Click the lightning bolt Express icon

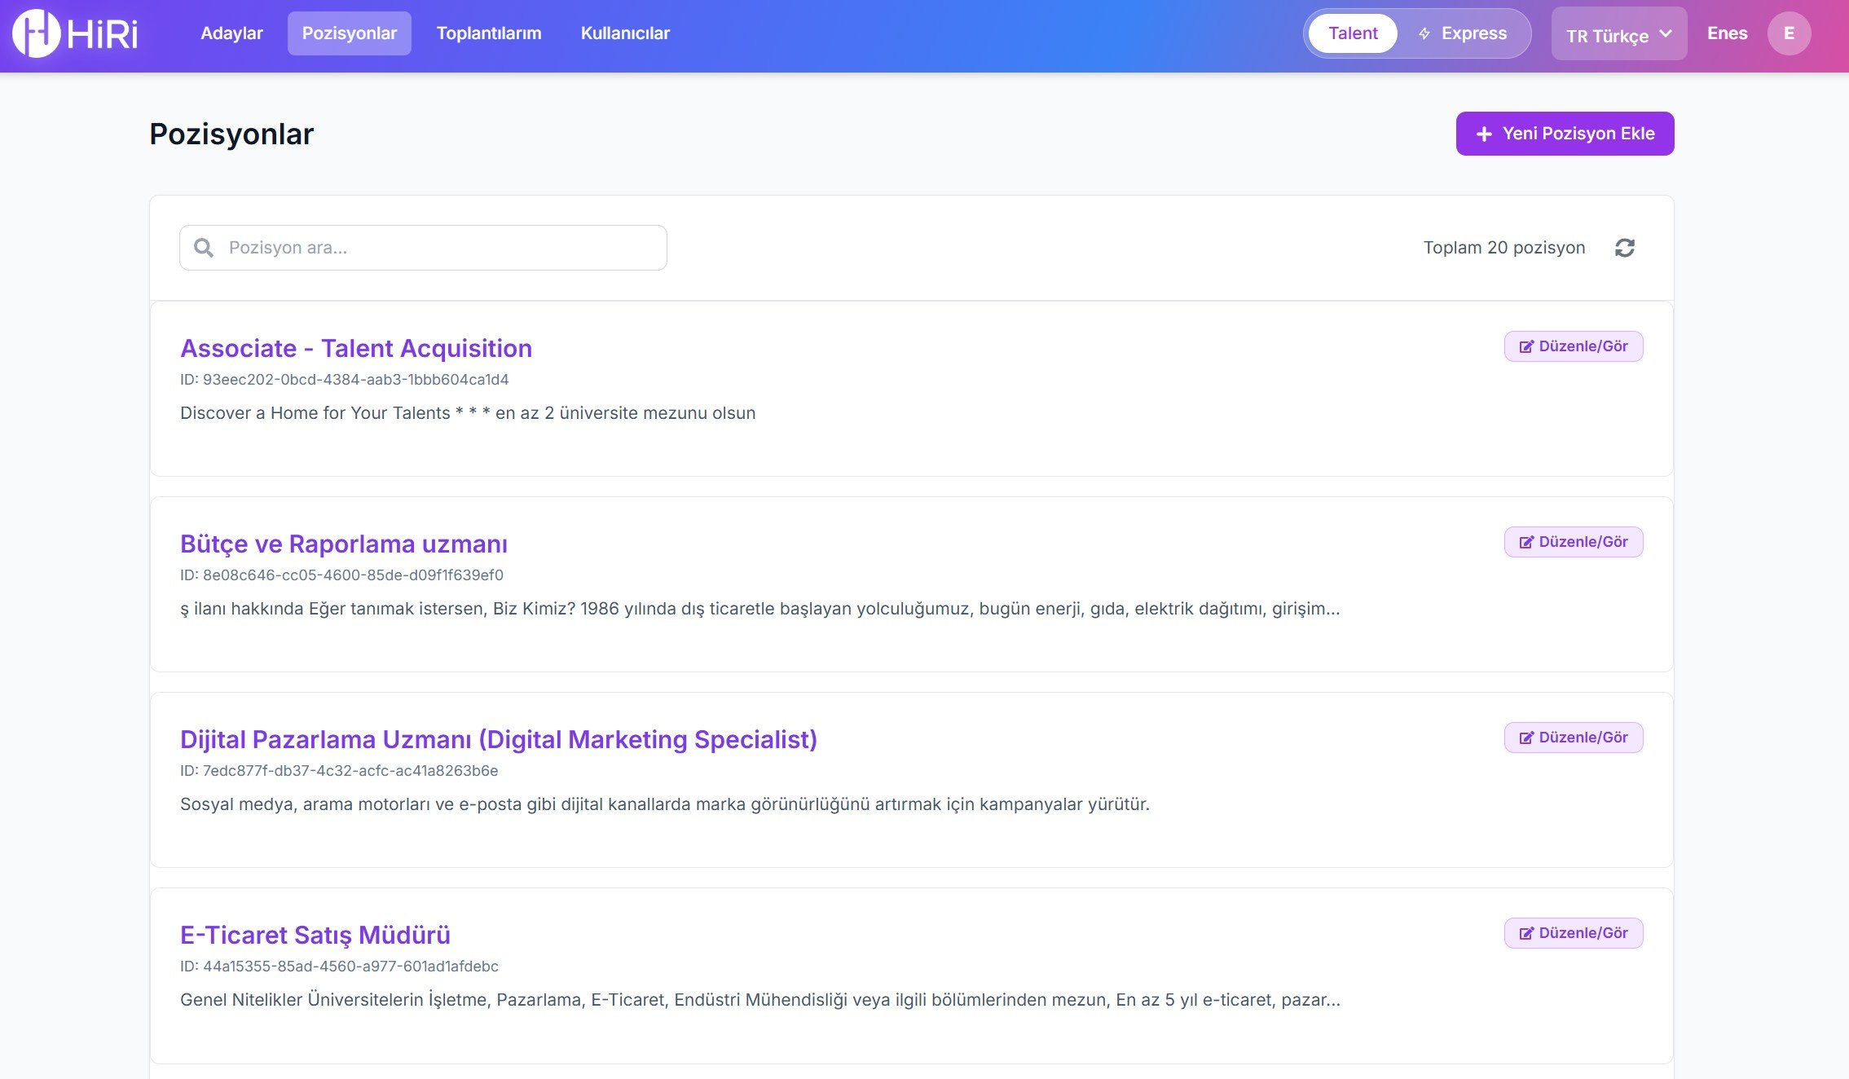click(x=1424, y=33)
